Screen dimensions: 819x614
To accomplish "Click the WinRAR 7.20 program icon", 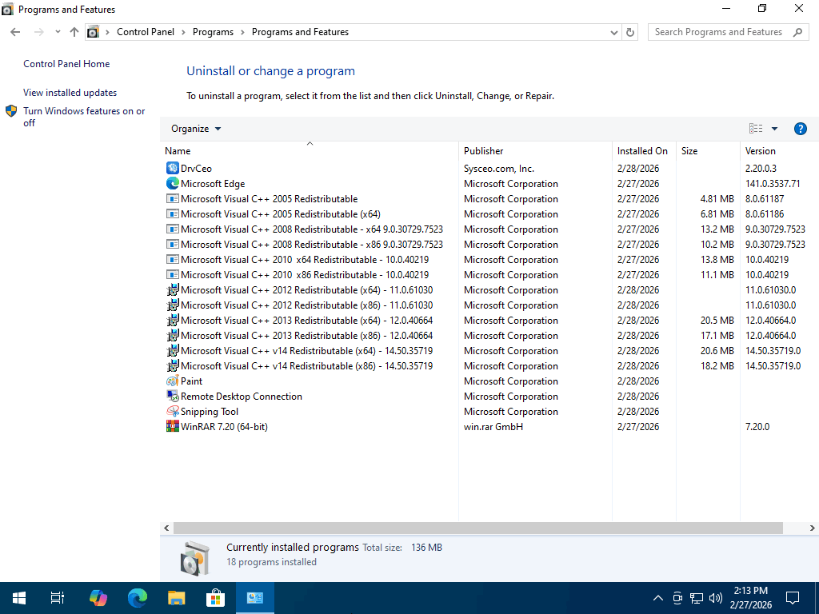I will (x=172, y=427).
